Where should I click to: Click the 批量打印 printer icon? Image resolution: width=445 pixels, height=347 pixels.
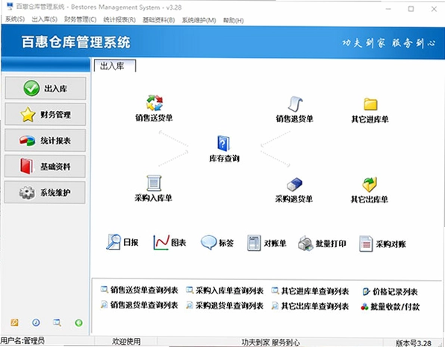tap(305, 243)
